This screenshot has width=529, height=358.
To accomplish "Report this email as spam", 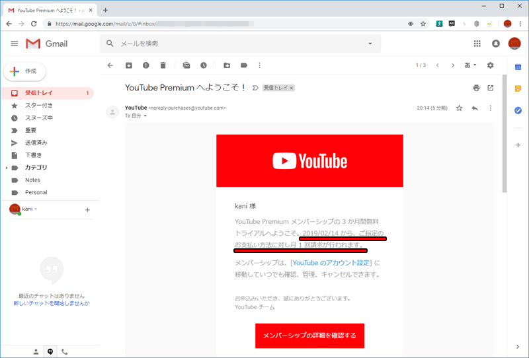I will point(145,65).
